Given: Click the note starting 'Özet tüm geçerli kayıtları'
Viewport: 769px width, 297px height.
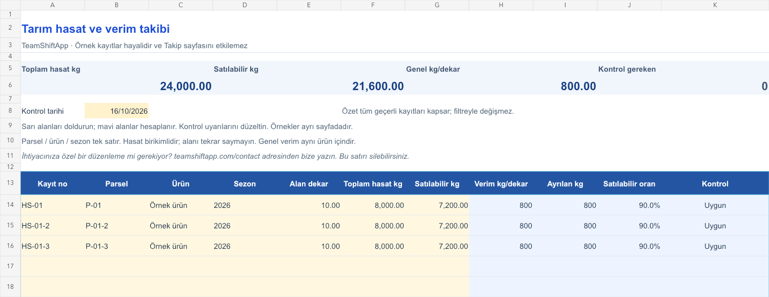Looking at the screenshot, I should [x=428, y=111].
